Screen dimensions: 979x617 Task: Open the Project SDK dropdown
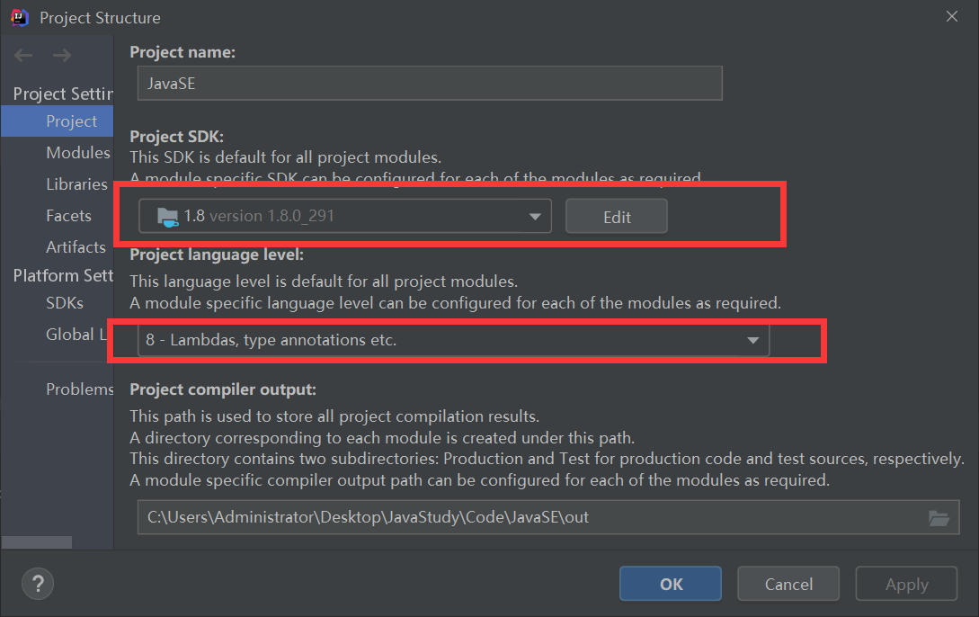(535, 216)
